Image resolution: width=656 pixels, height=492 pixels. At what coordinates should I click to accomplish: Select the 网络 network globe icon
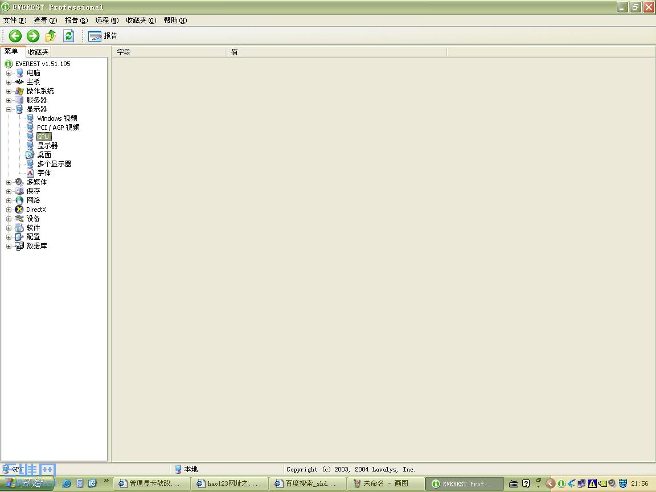(19, 200)
